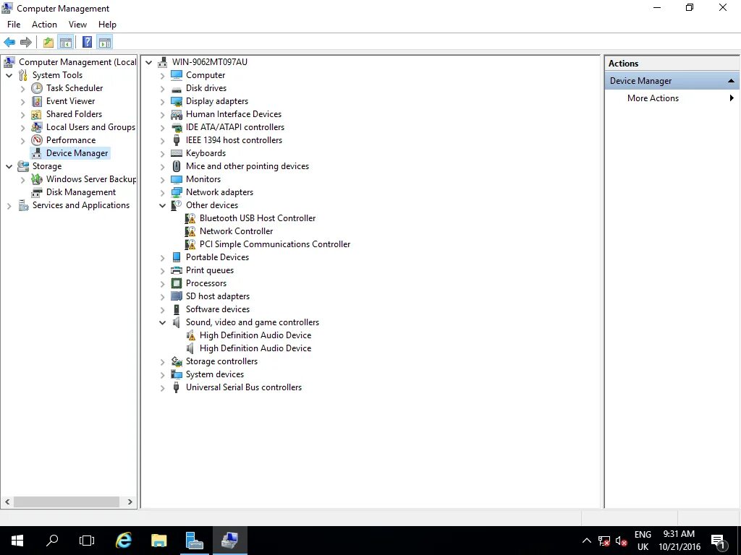
Task: Click the Disk Management icon
Action: tap(37, 192)
